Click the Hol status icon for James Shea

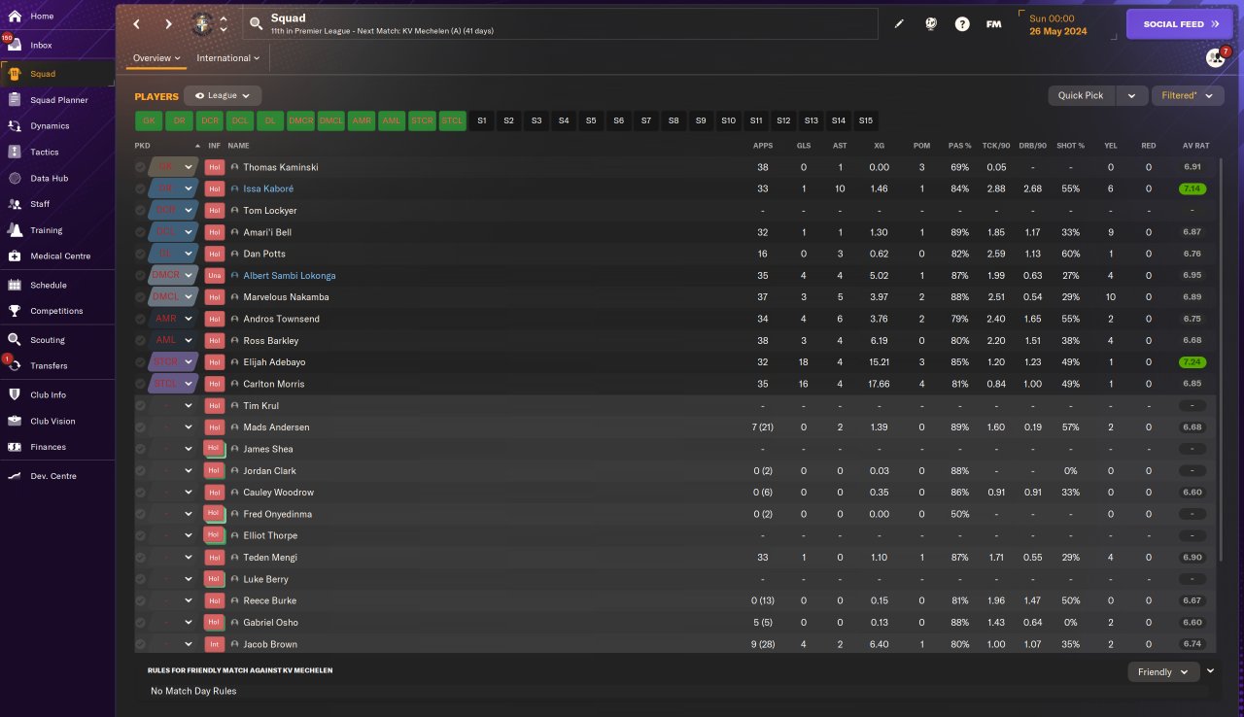215,449
